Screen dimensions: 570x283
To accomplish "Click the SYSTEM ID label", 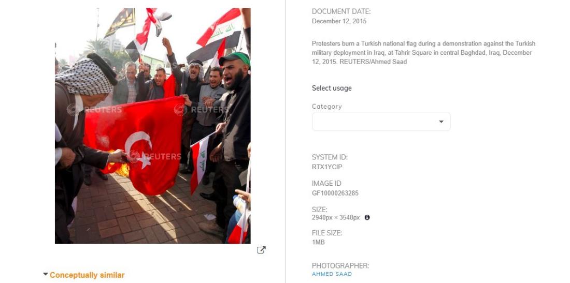I will (330, 157).
